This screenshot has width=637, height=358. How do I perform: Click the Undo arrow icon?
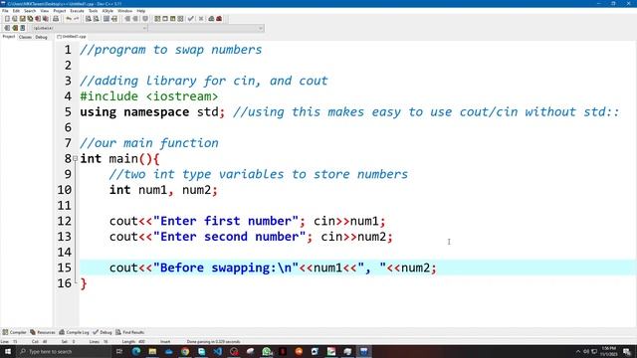point(69,19)
